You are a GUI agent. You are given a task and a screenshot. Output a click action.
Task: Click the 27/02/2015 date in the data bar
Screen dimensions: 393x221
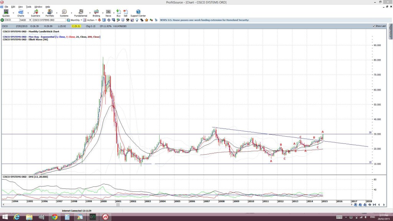click(21, 26)
